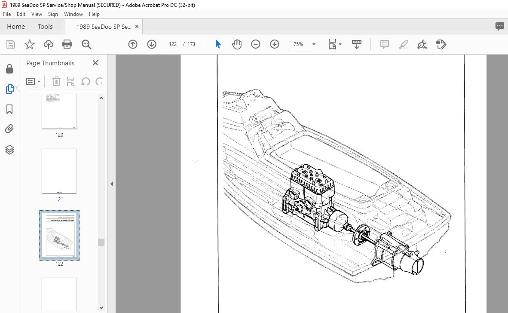
Task: Click the insert pages thumbnail icon
Action: (x=70, y=81)
